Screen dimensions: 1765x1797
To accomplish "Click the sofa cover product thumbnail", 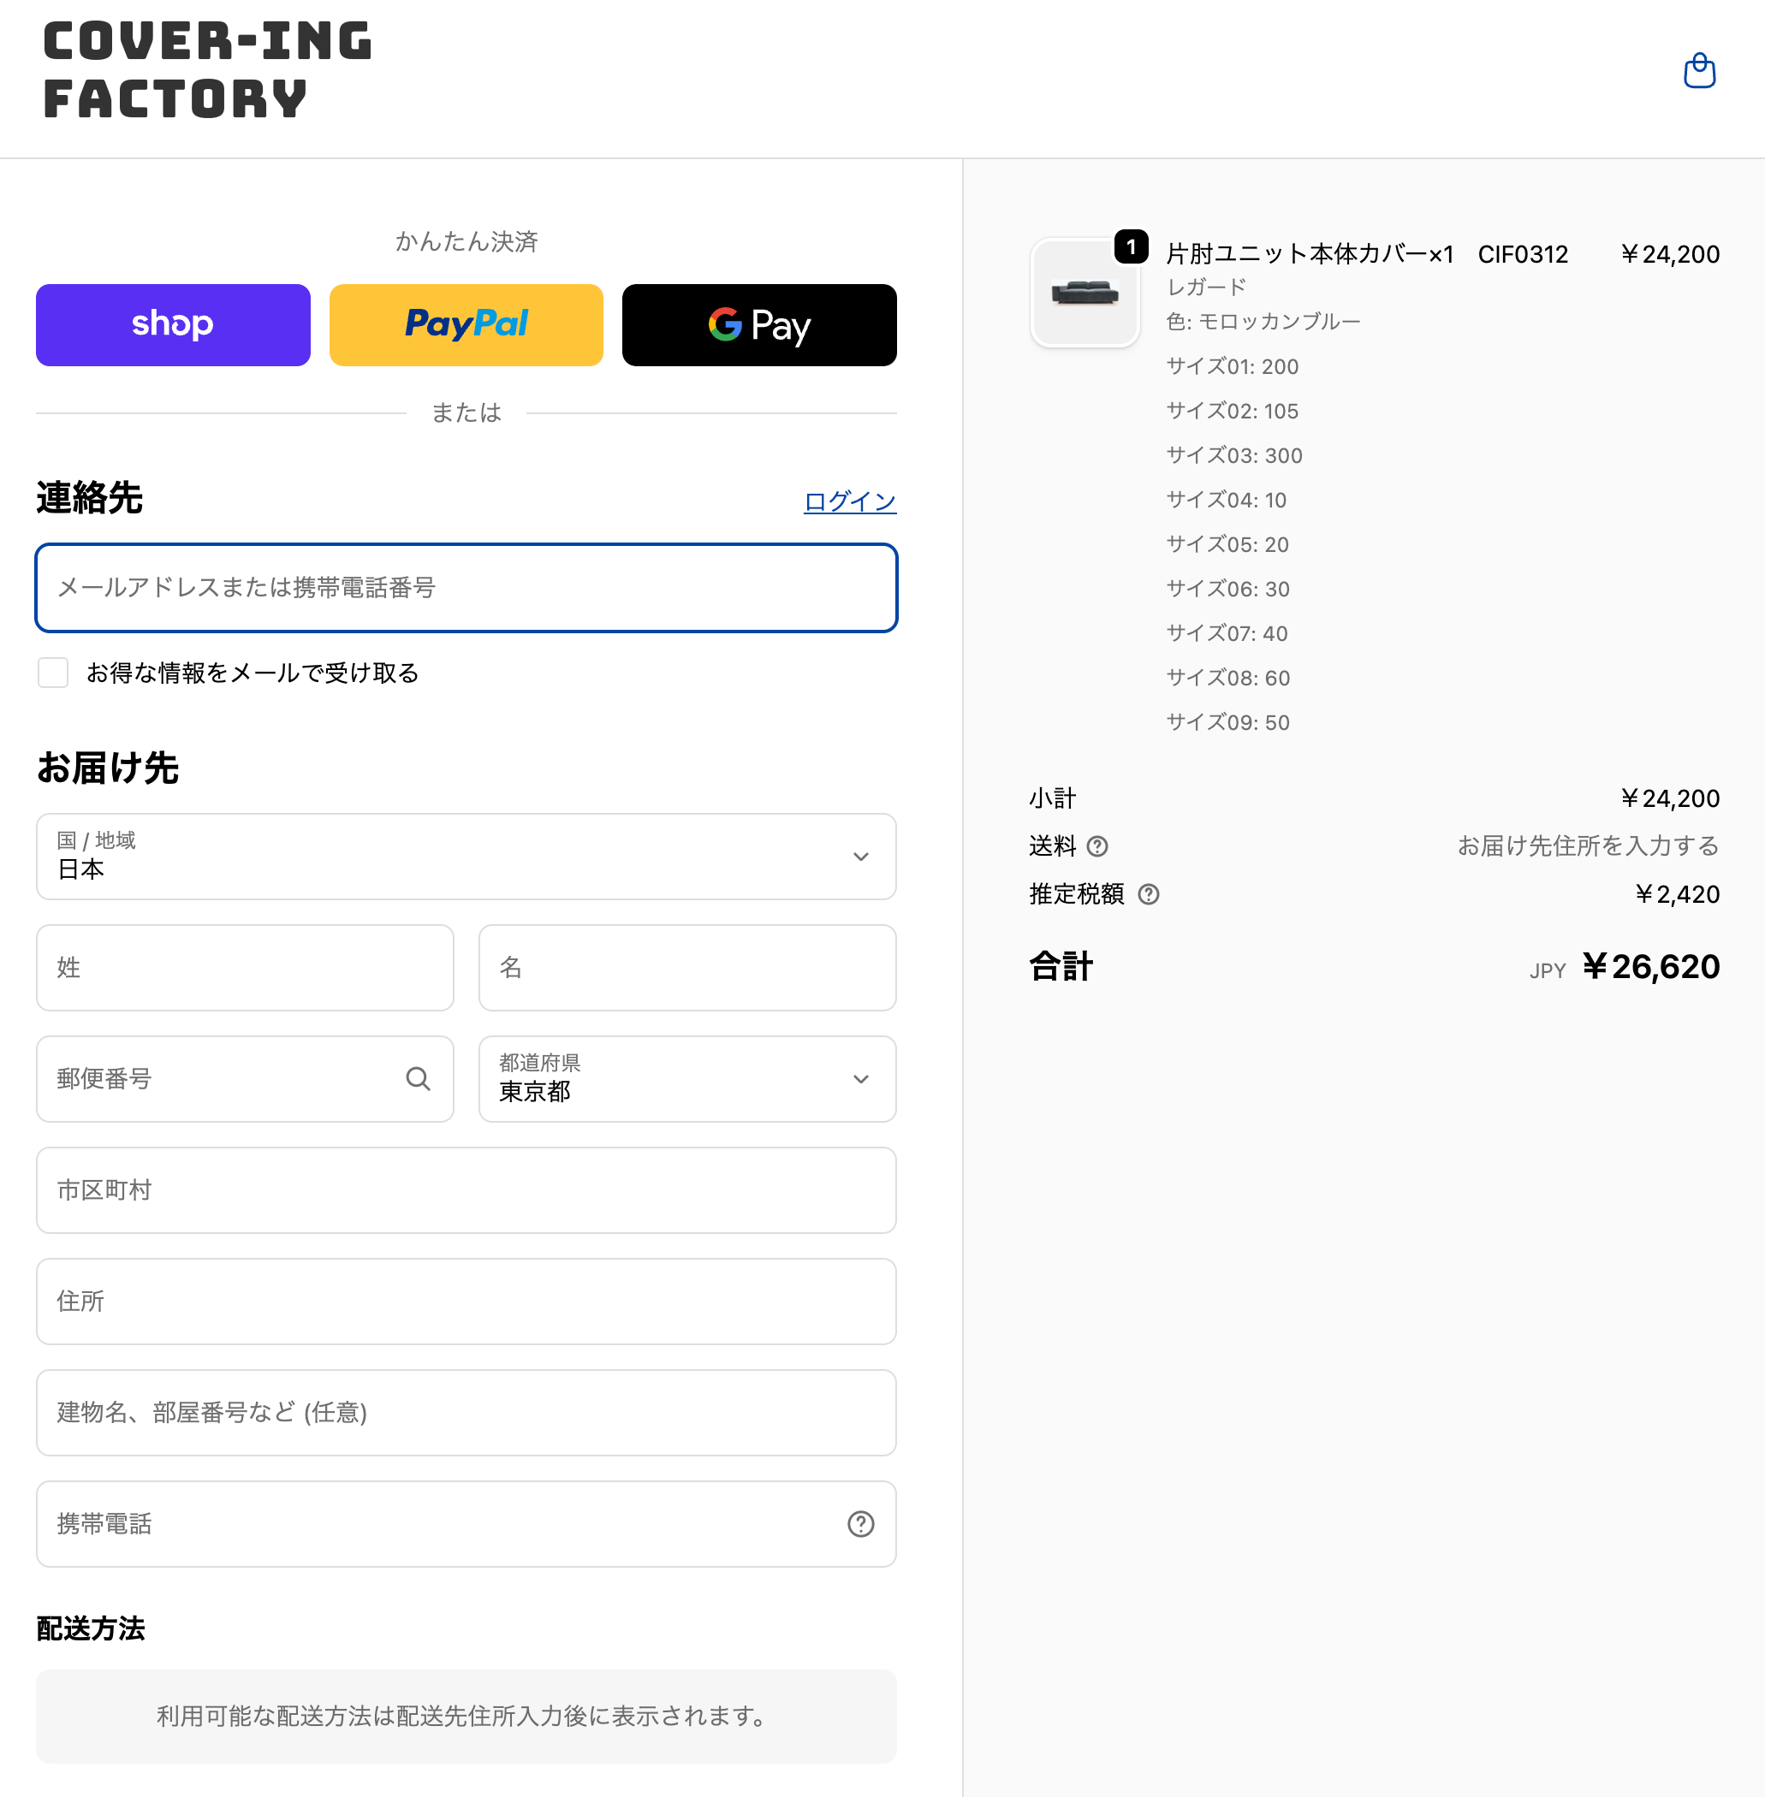I will pyautogui.click(x=1085, y=294).
